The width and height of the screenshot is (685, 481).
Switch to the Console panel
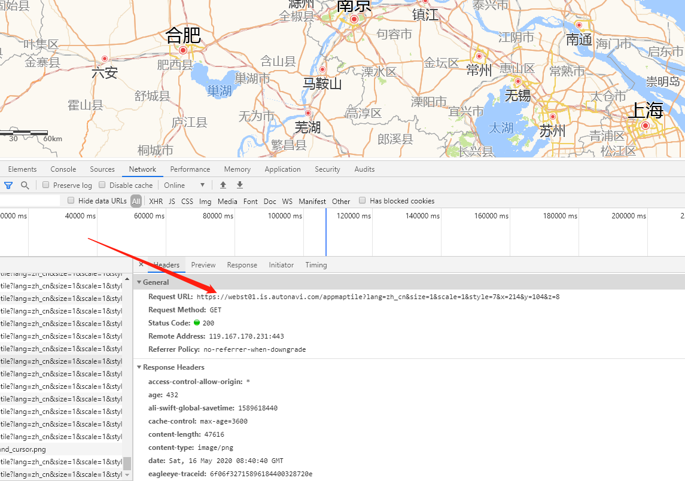[63, 169]
